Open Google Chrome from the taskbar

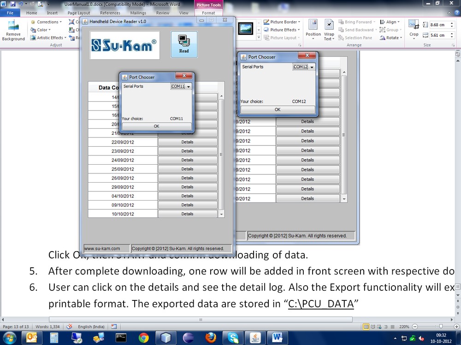click(143, 338)
